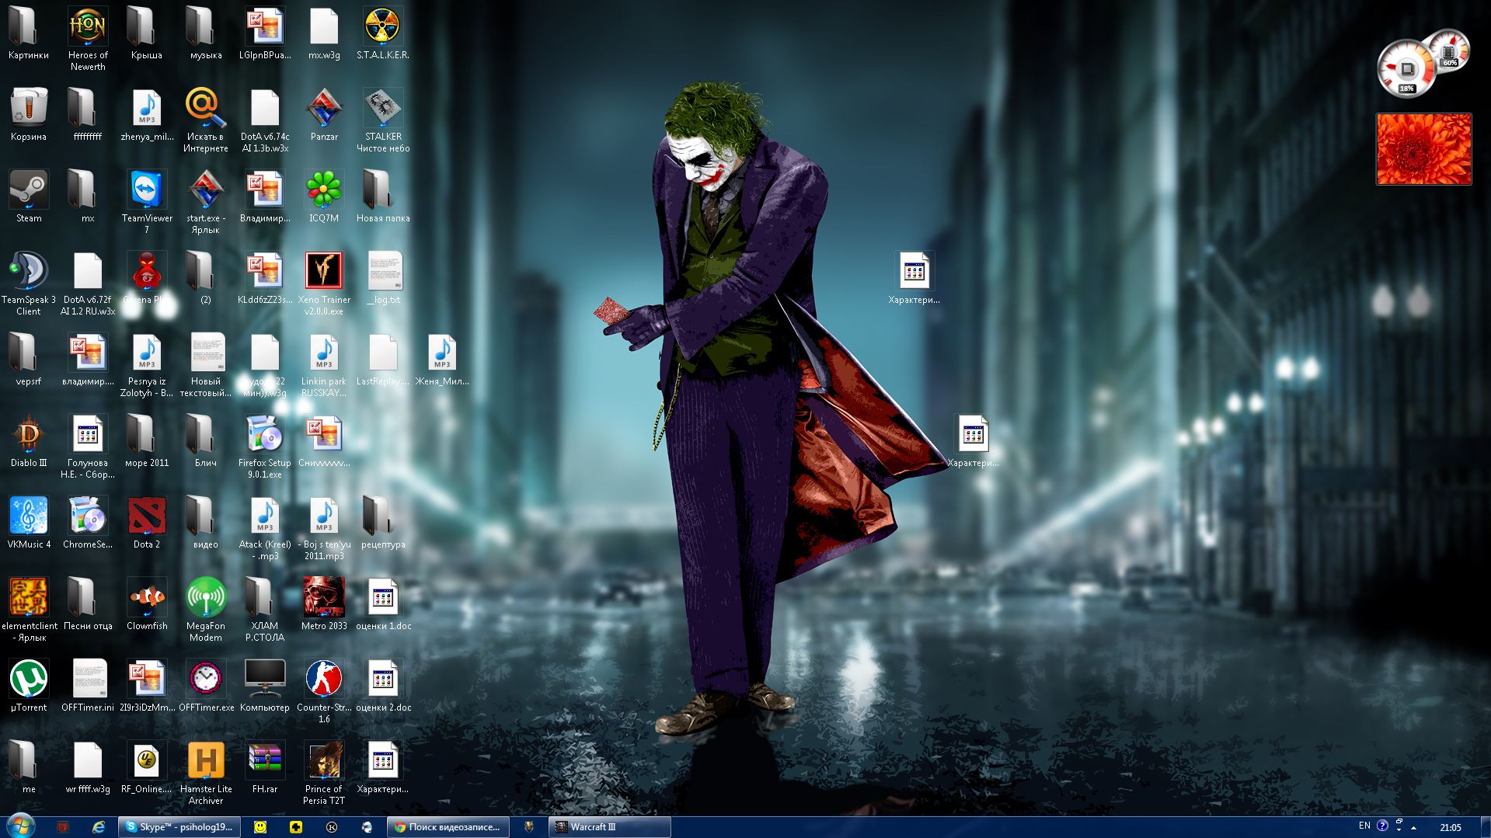This screenshot has width=1491, height=838.
Task: Select the Искать в Интернете icon
Action: (x=206, y=120)
